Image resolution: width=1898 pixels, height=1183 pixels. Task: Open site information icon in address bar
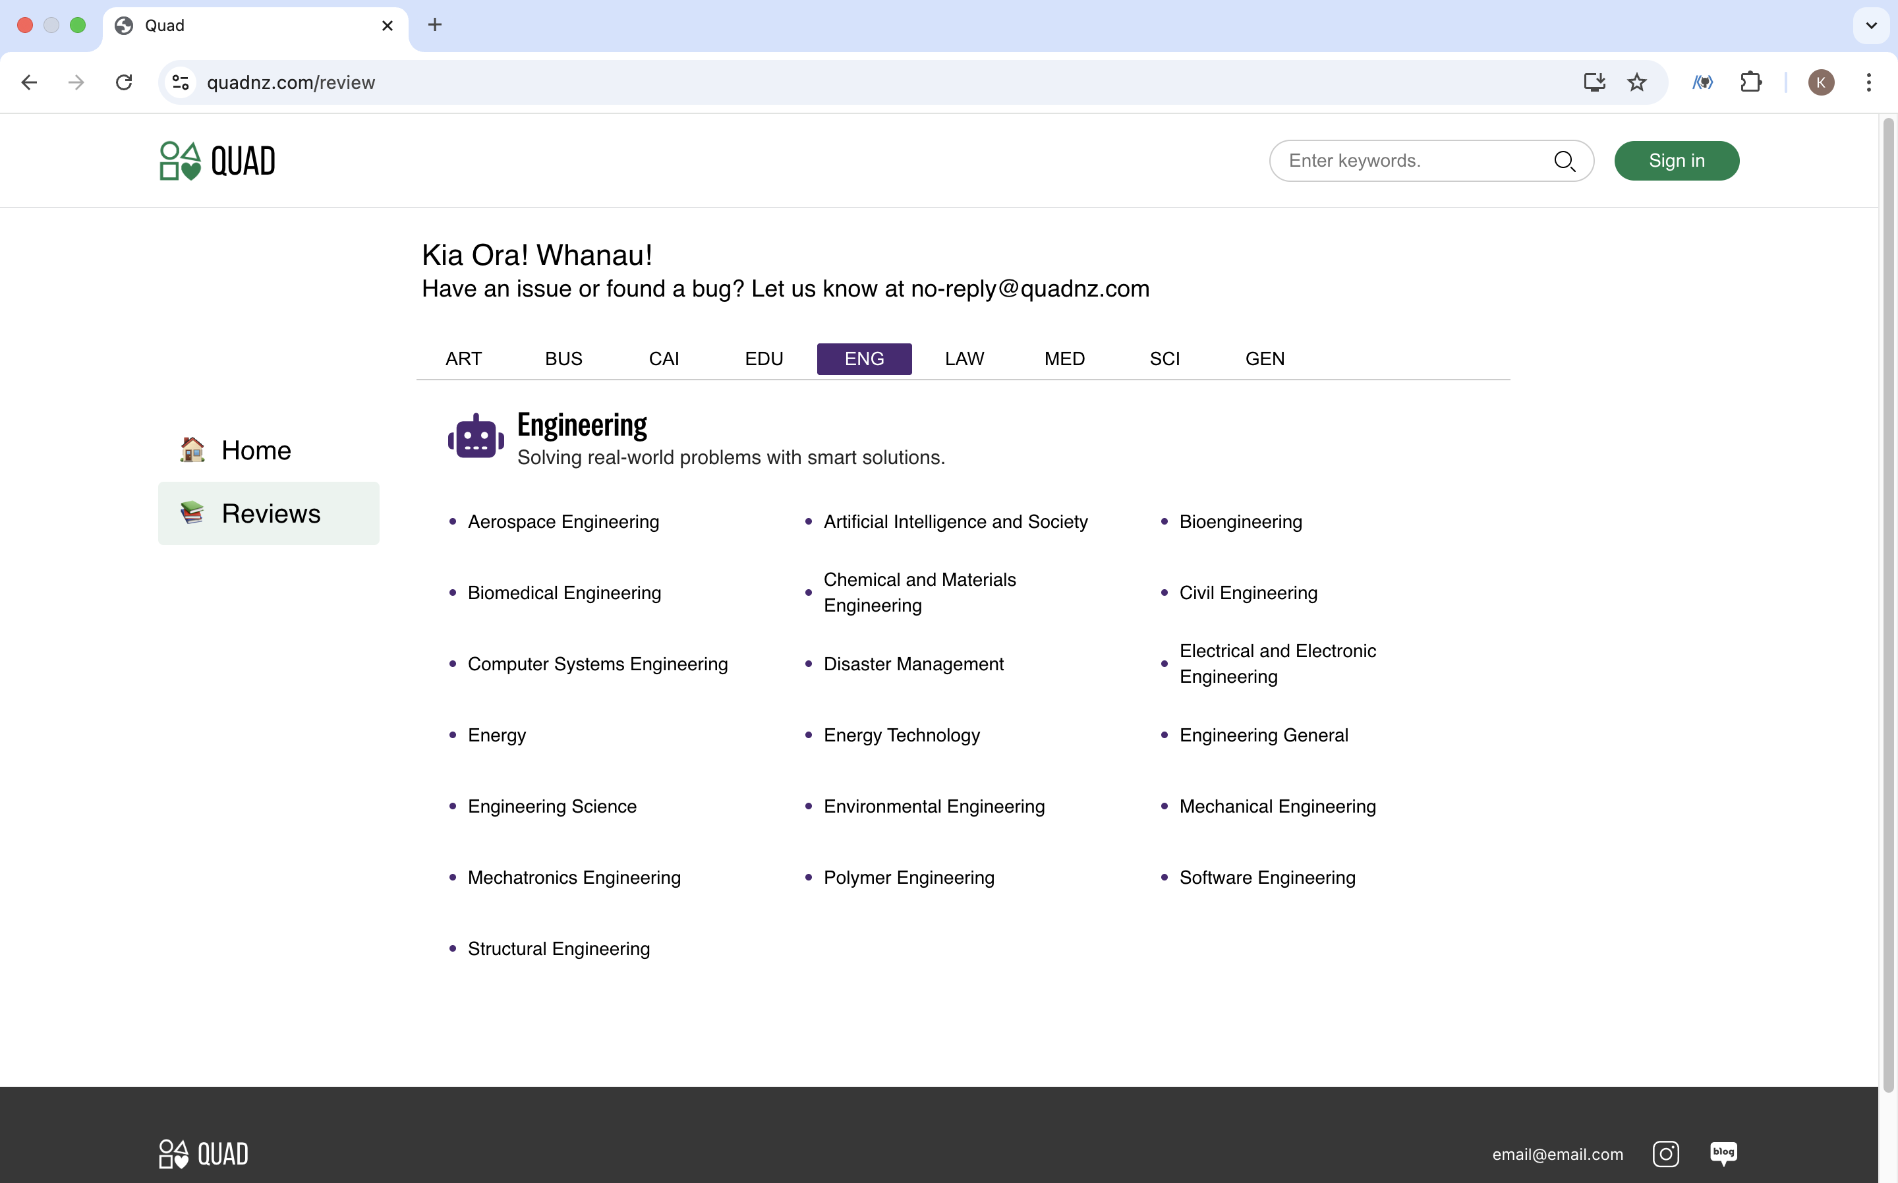(181, 82)
